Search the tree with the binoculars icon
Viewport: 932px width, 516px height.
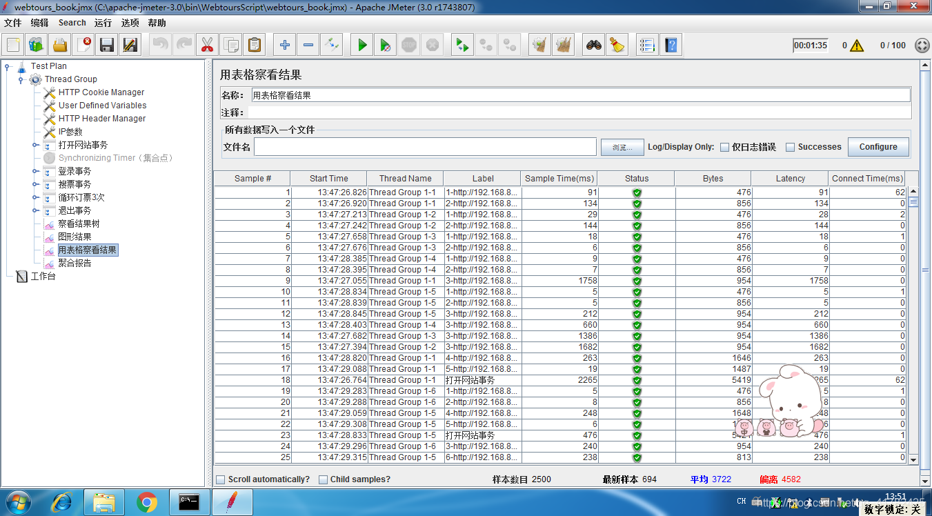click(x=594, y=46)
